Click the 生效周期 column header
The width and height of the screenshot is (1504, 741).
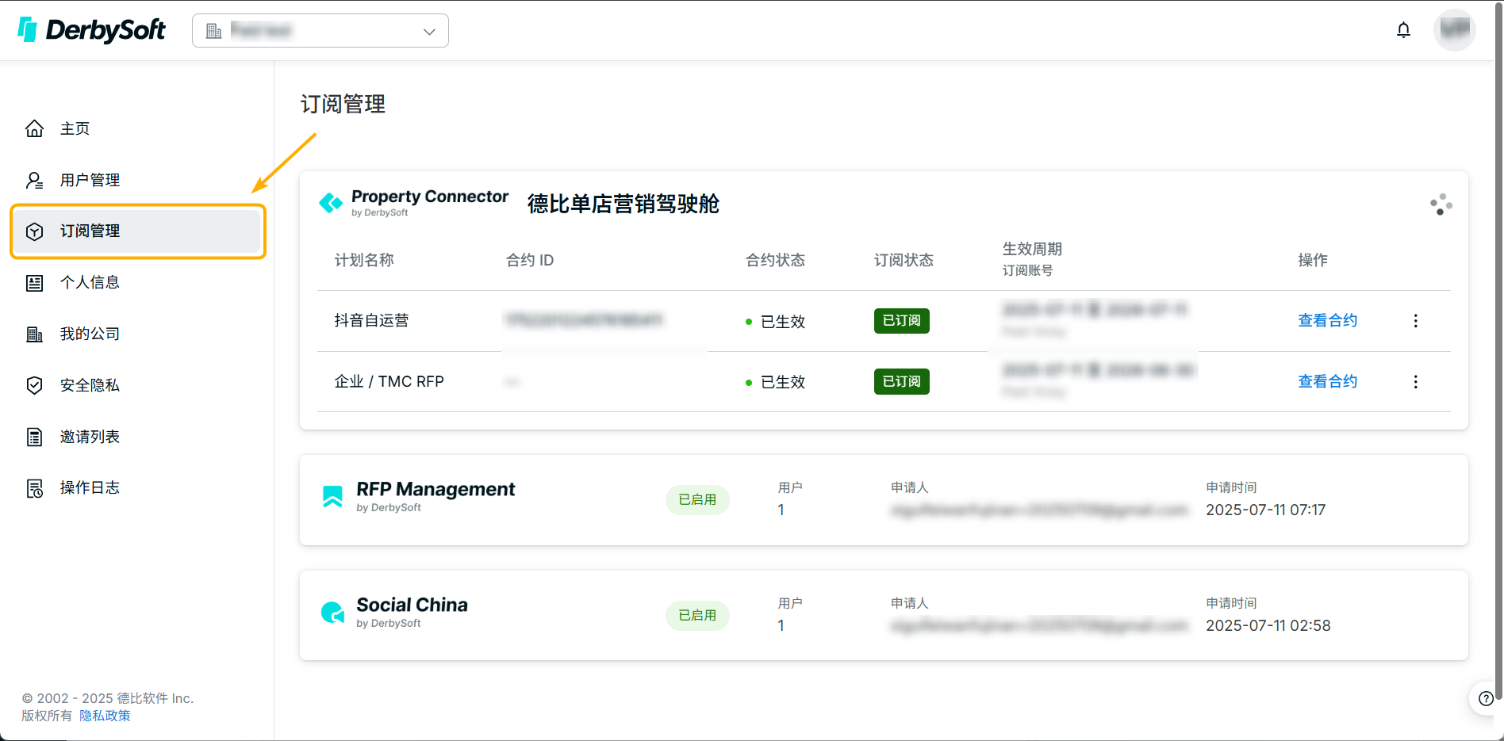click(x=1032, y=249)
